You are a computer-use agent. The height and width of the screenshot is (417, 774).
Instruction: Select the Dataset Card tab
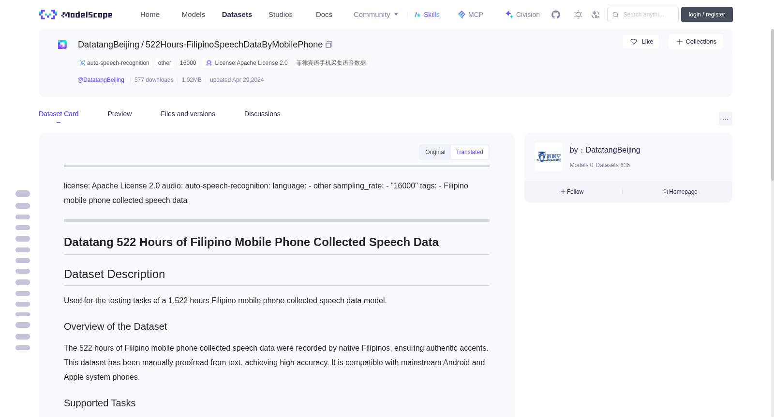pos(59,114)
